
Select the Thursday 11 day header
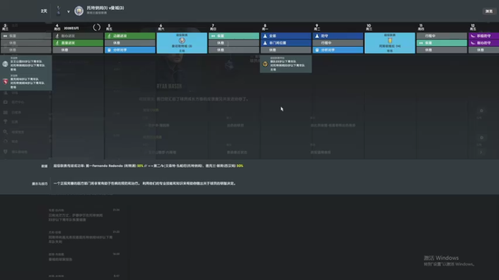(420, 27)
